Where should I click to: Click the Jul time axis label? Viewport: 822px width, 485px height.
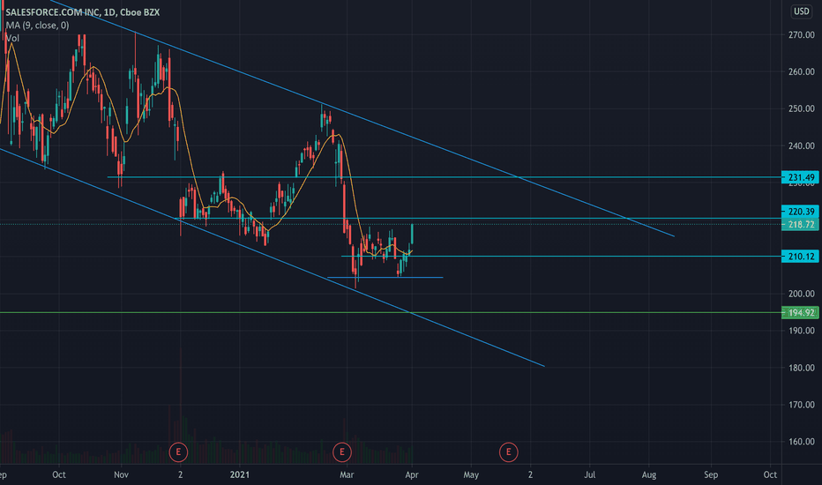tap(590, 474)
